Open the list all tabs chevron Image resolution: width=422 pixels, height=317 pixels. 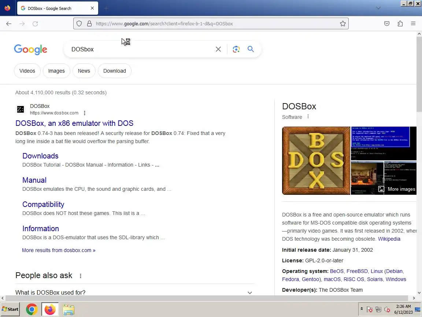378,8
